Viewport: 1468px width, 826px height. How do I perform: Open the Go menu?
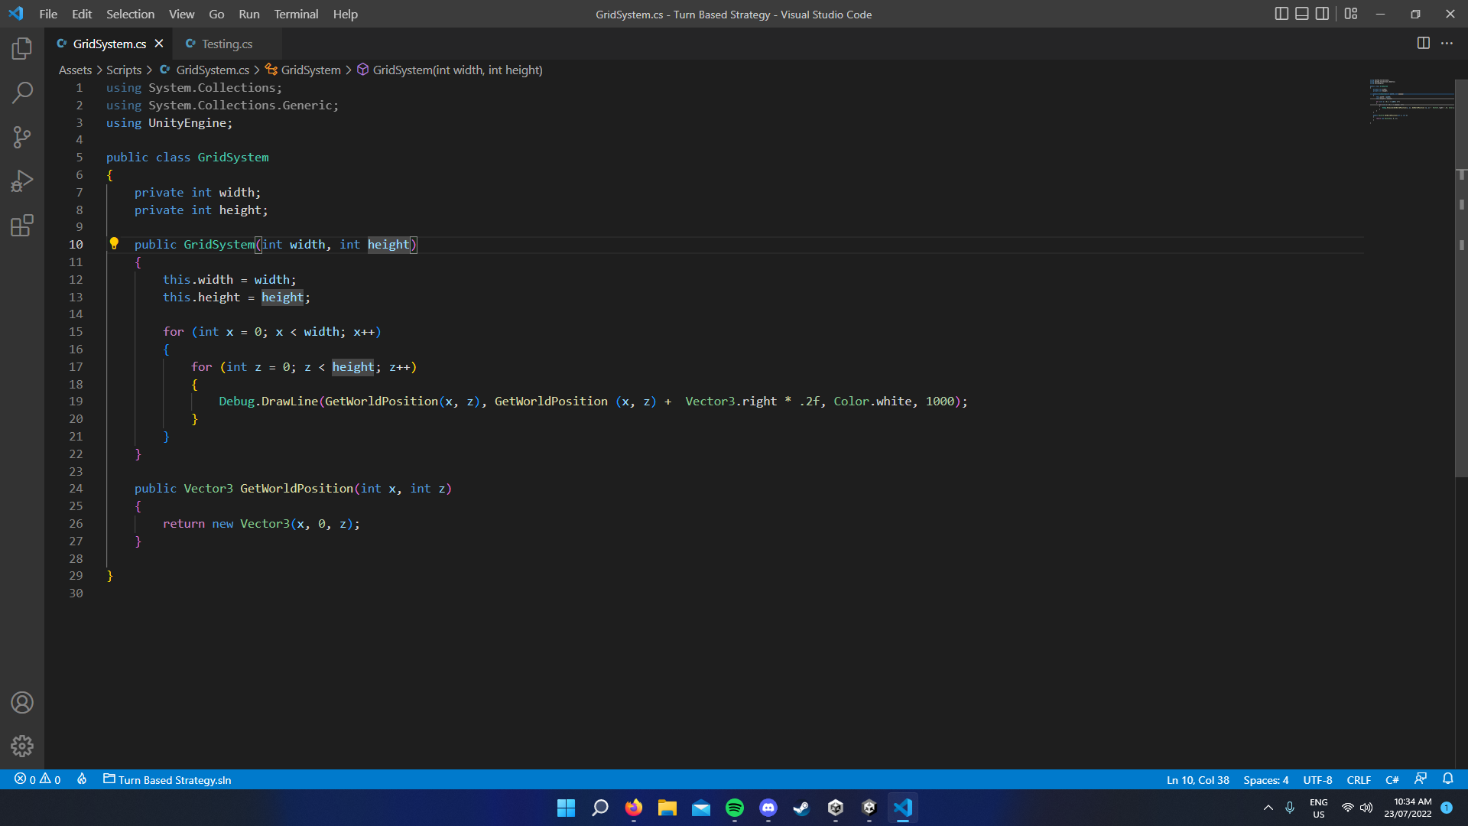tap(216, 14)
